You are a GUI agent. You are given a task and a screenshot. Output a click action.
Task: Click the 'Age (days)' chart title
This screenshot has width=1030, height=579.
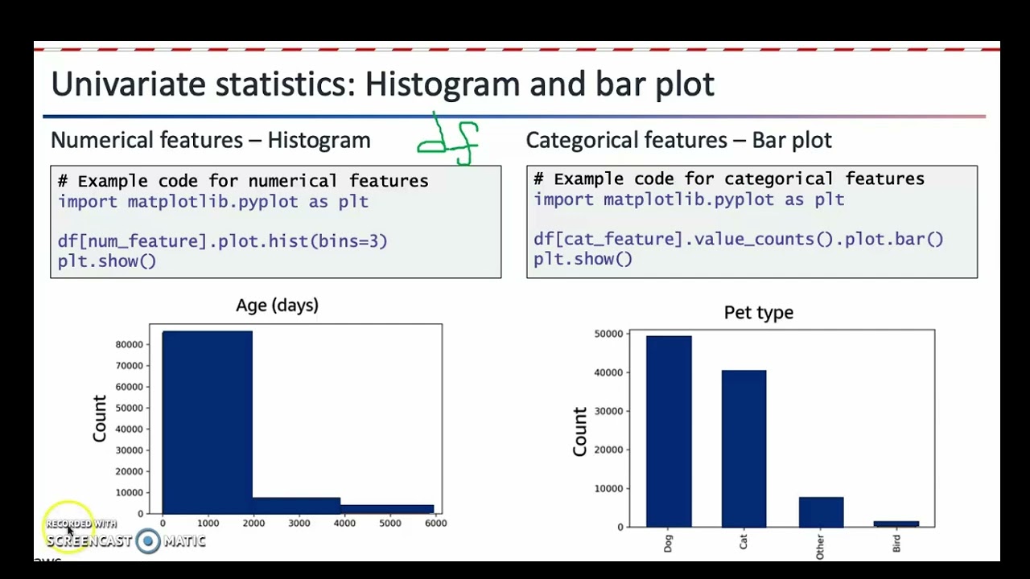(x=277, y=306)
